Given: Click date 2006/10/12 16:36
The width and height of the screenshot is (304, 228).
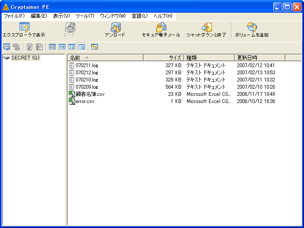Looking at the screenshot, I should point(256,101).
